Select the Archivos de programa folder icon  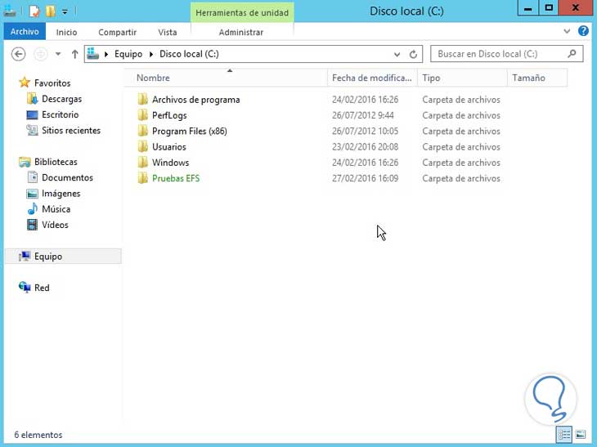point(143,100)
